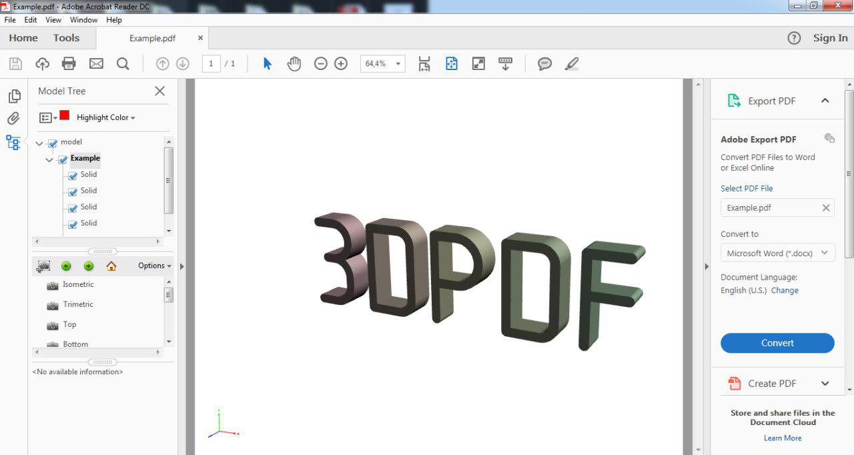Select the Highlight text tool
The image size is (854, 455).
[571, 63]
